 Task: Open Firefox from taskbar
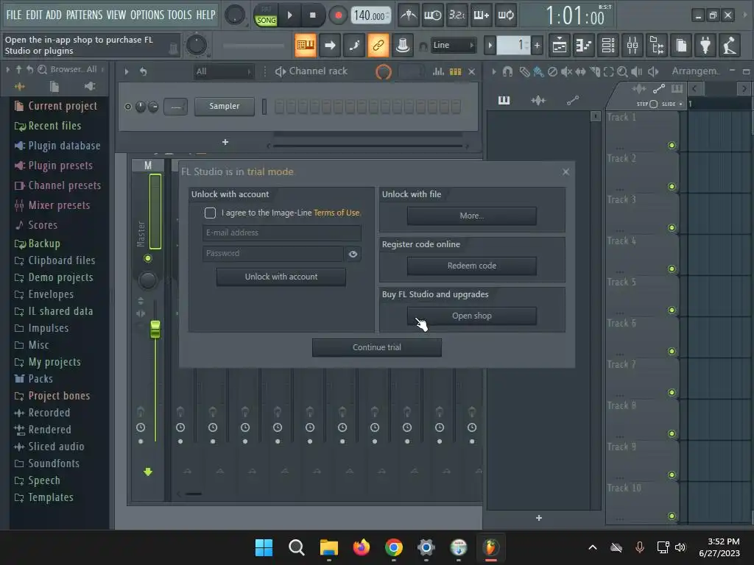[x=361, y=547]
